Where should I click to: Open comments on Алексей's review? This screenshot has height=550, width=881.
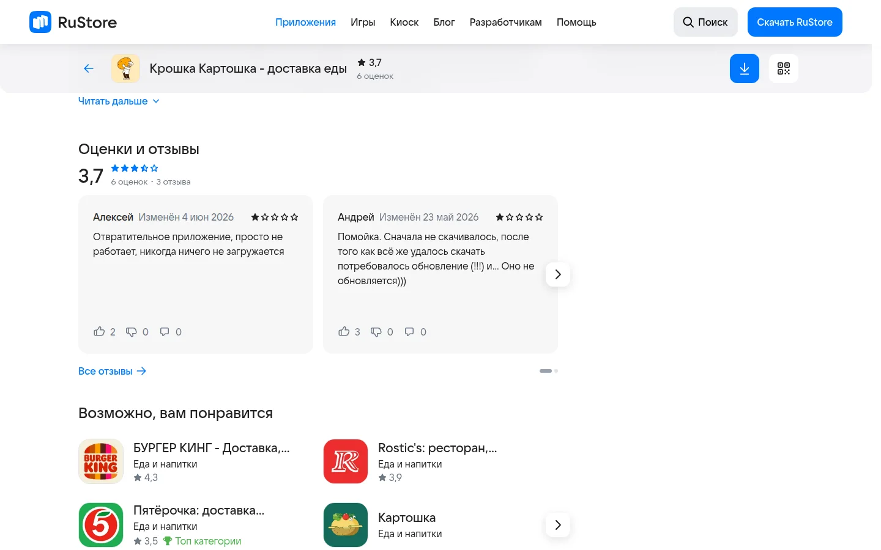[x=165, y=332]
